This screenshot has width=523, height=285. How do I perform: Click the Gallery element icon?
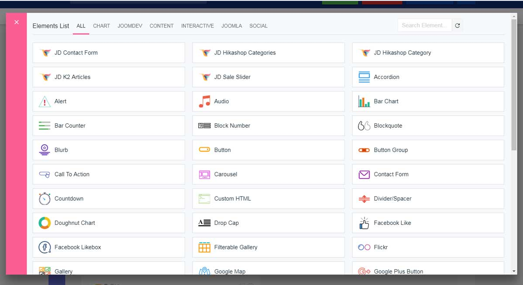pyautogui.click(x=45, y=271)
